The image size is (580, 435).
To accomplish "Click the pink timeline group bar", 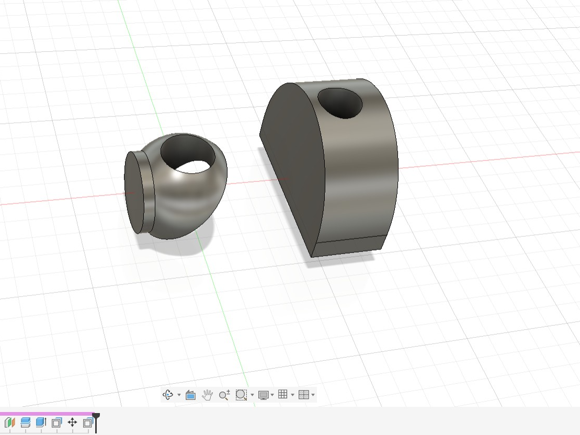I will pyautogui.click(x=47, y=414).
